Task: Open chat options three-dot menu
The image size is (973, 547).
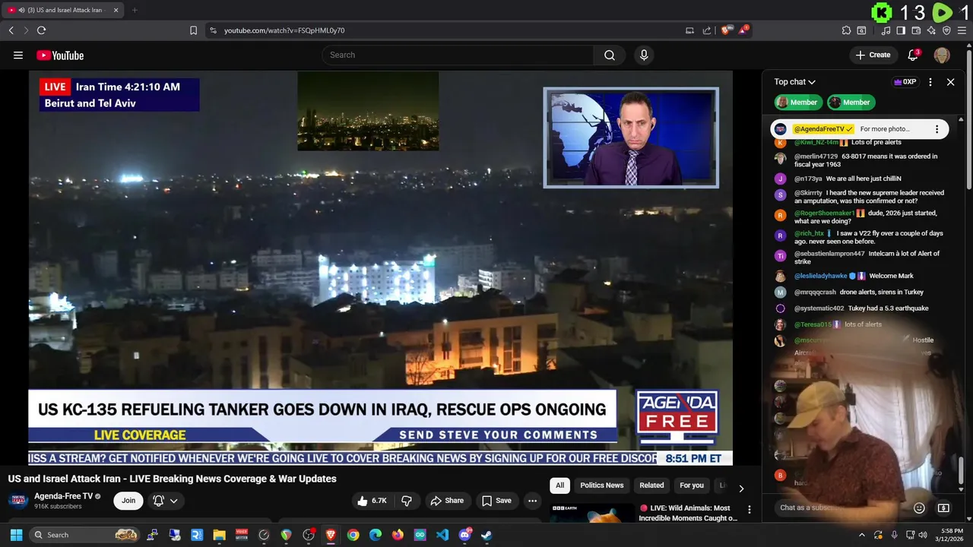Action: (x=930, y=81)
